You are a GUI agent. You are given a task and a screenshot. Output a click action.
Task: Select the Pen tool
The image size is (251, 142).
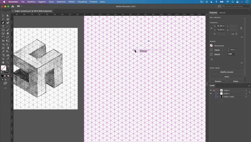(x=3, y=23)
